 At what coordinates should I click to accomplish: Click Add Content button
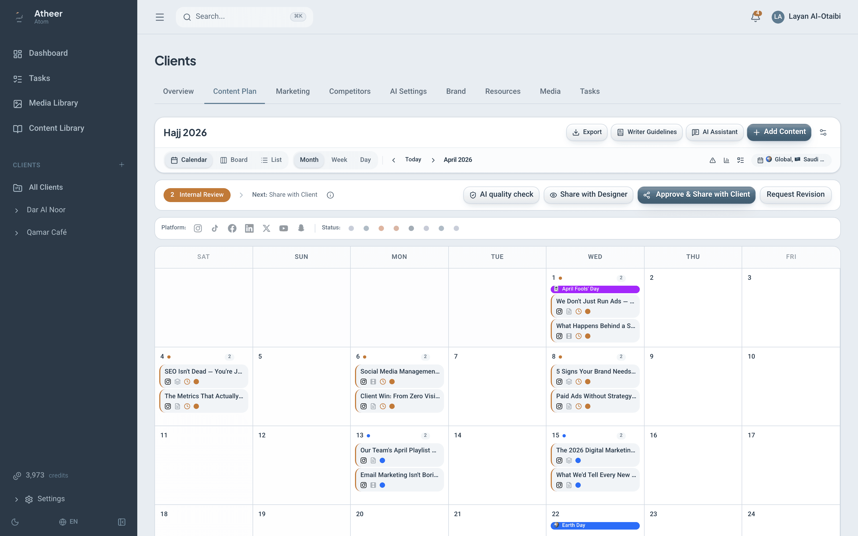click(x=779, y=132)
